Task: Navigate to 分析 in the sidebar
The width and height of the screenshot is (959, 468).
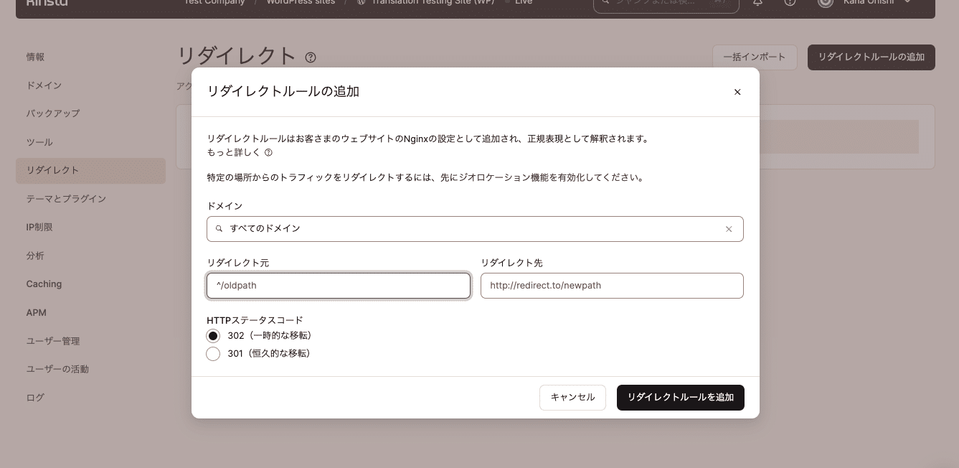Action: coord(35,256)
